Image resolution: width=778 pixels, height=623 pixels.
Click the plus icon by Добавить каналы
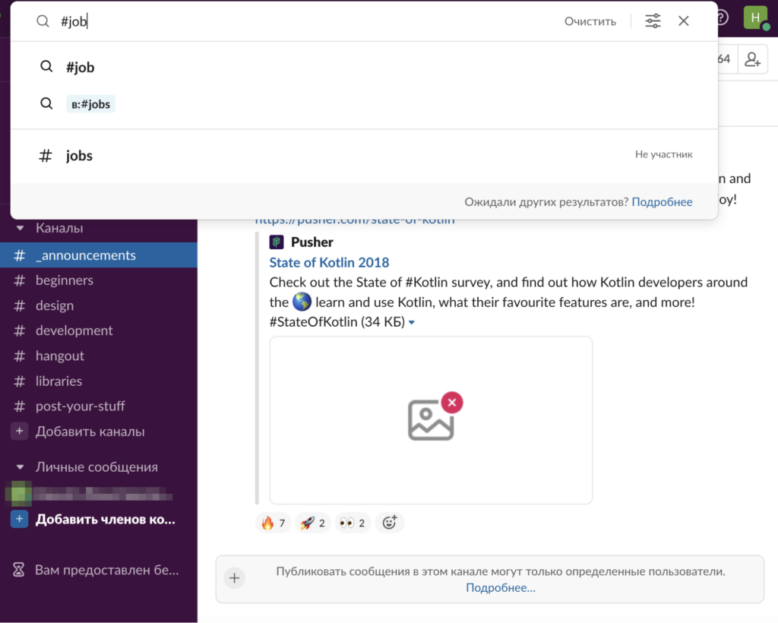pyautogui.click(x=20, y=432)
